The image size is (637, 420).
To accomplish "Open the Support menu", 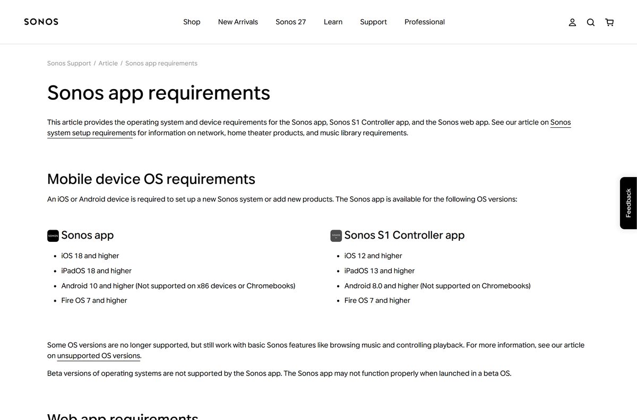I will click(373, 22).
